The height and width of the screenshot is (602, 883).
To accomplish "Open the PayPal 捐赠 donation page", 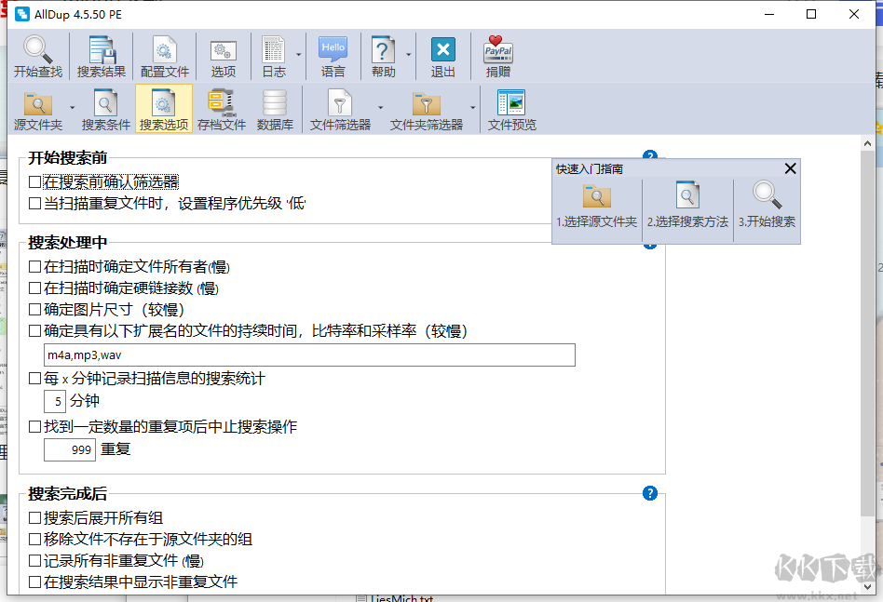I will click(x=498, y=56).
